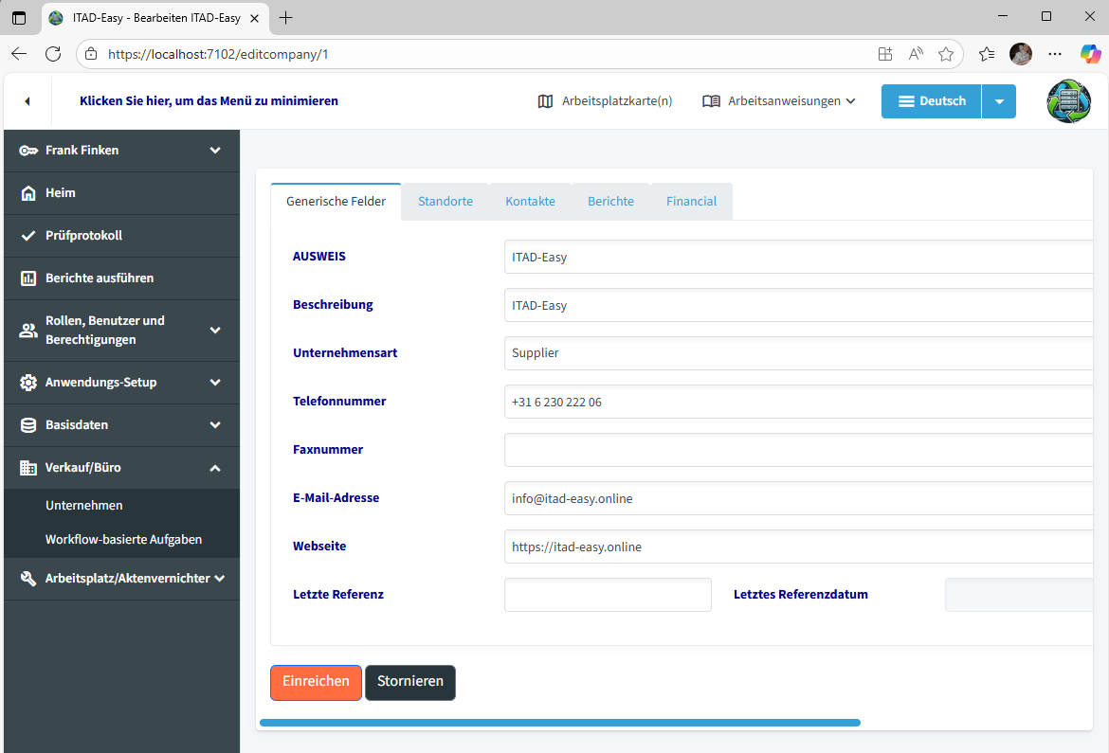Expand Rollen, Benutzer und Berechtigungen chevron
Screen dimensions: 1109x753
click(215, 331)
